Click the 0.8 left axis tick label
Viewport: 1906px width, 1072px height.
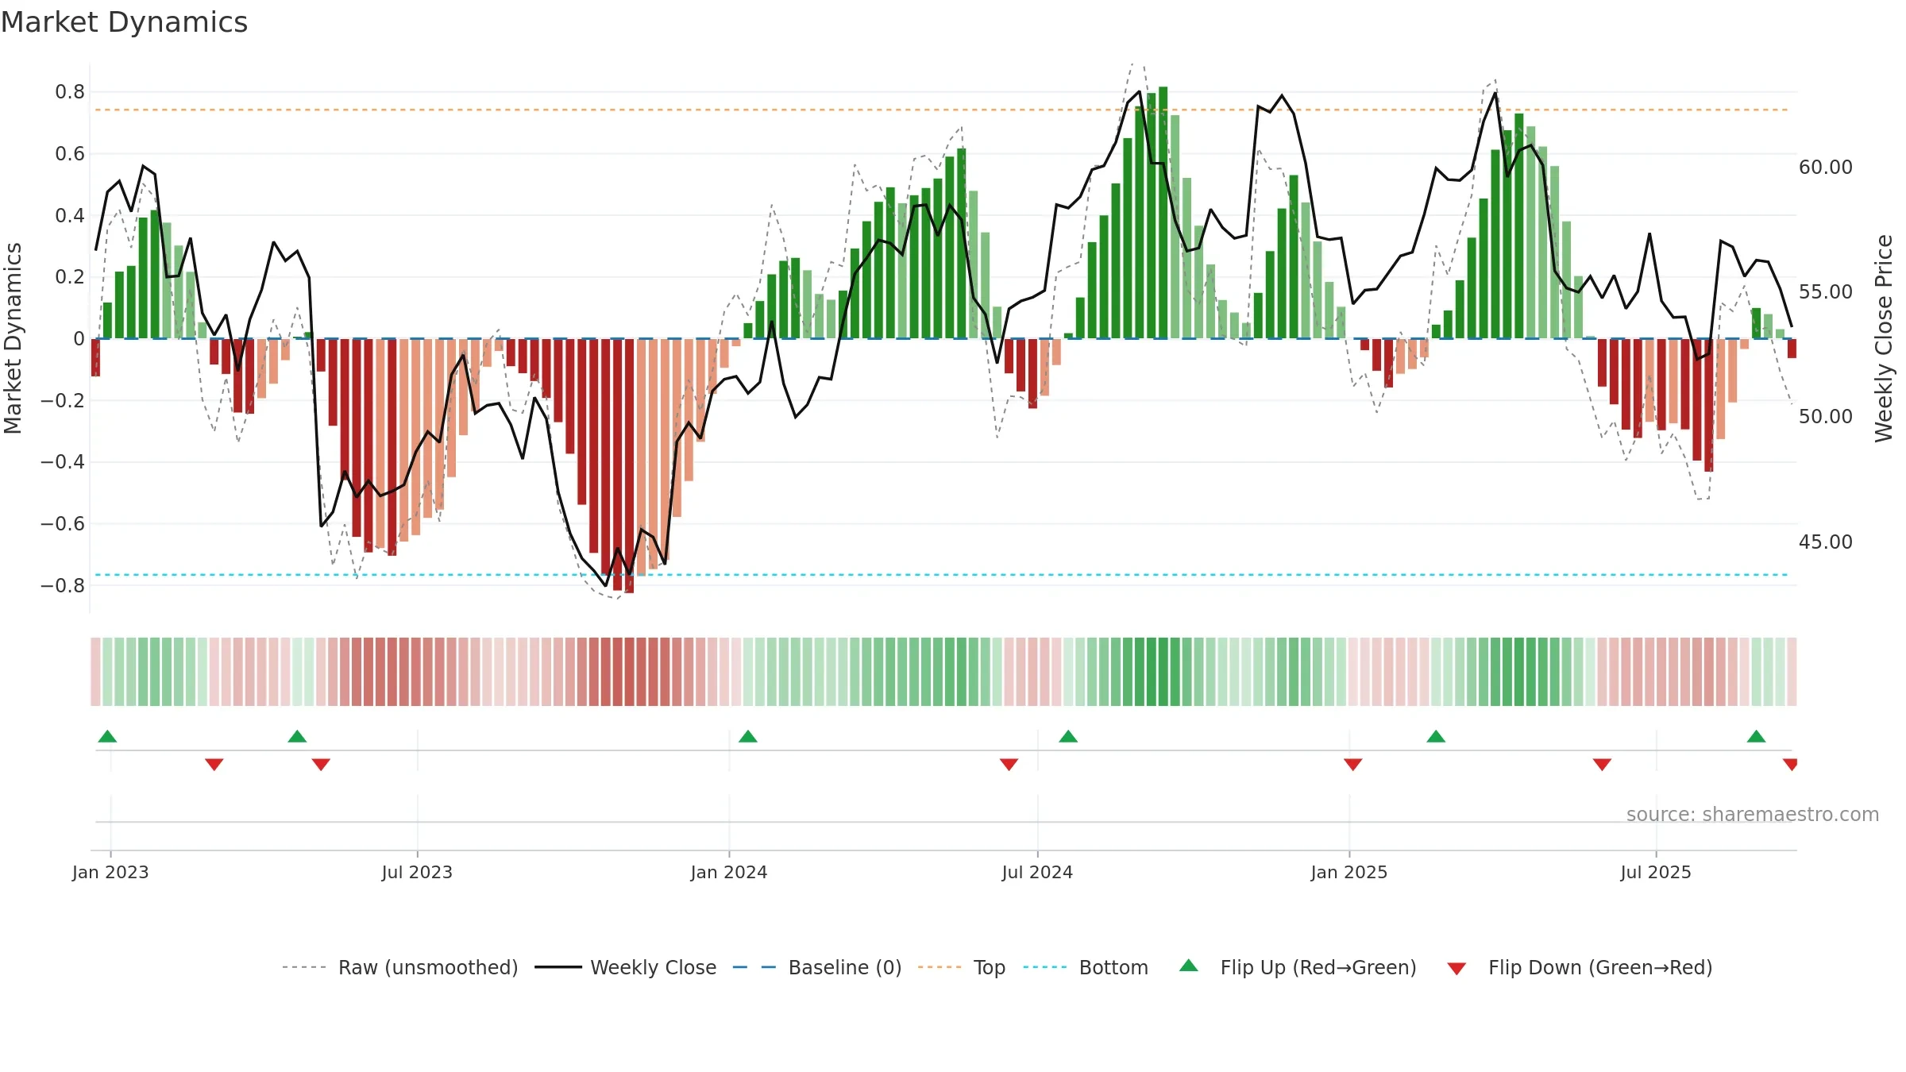70,92
